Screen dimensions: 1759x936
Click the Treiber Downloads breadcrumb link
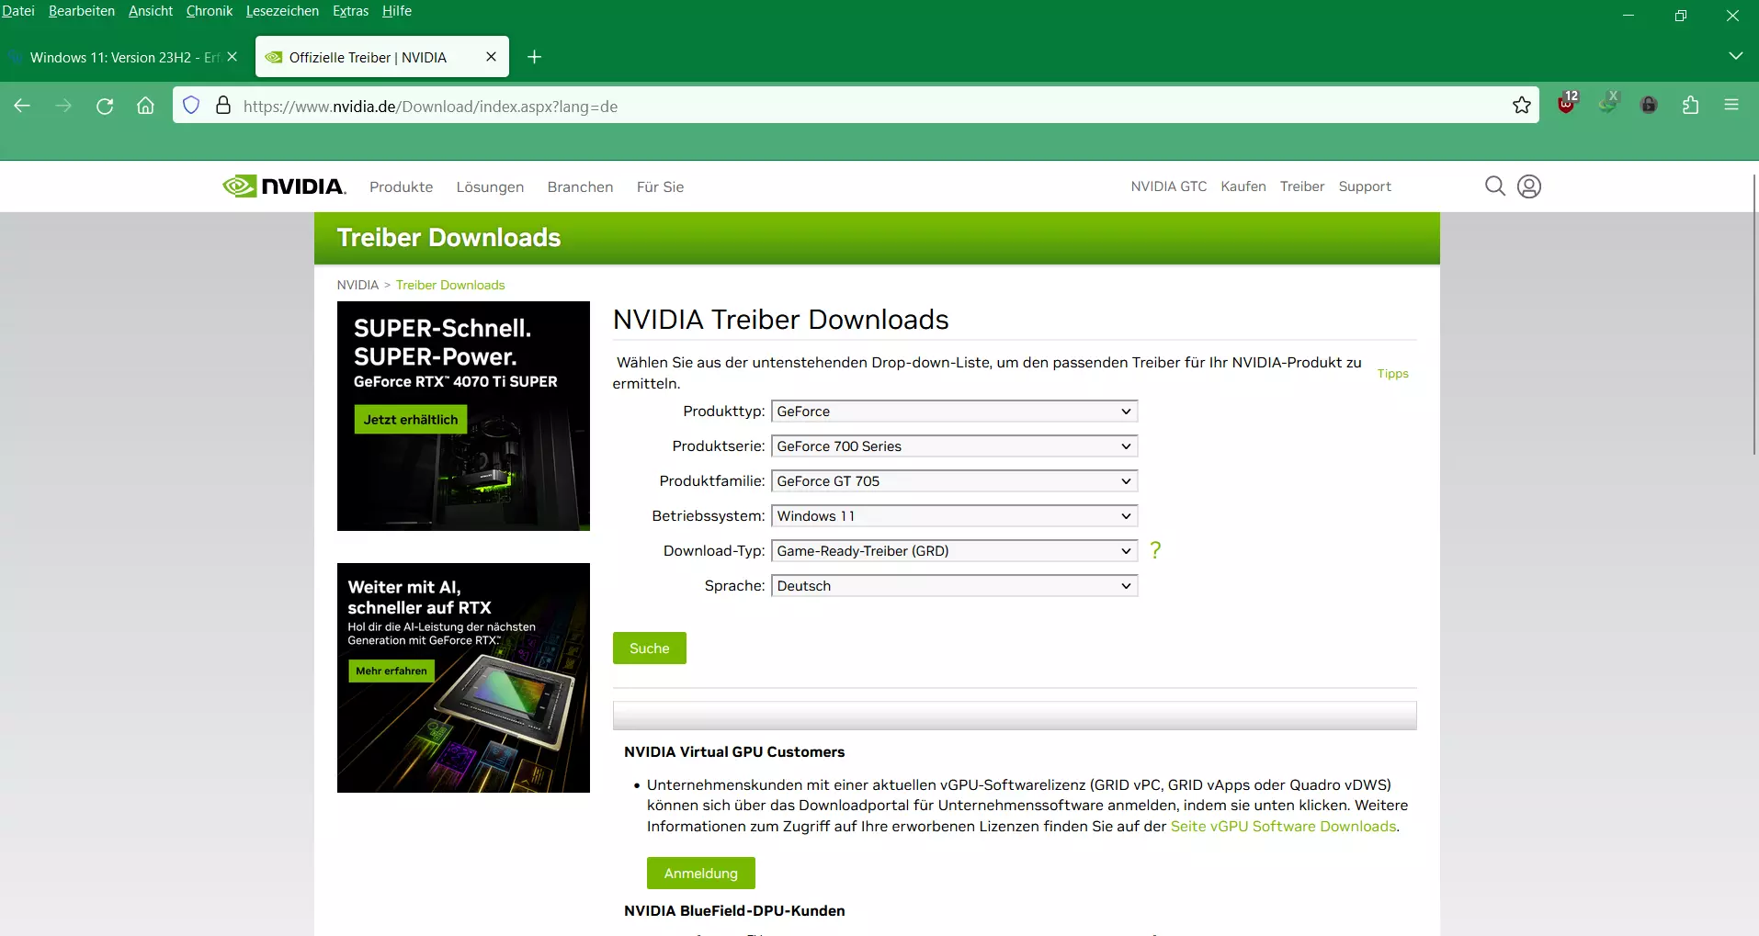click(x=450, y=285)
